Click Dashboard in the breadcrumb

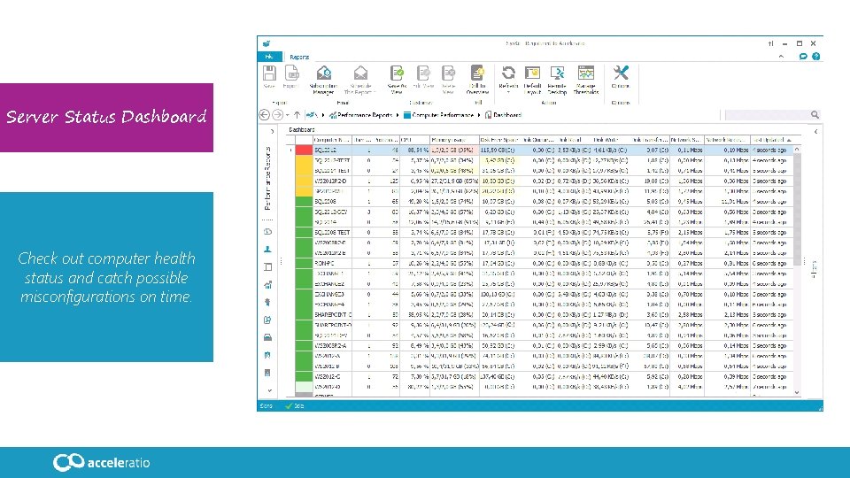tap(506, 115)
